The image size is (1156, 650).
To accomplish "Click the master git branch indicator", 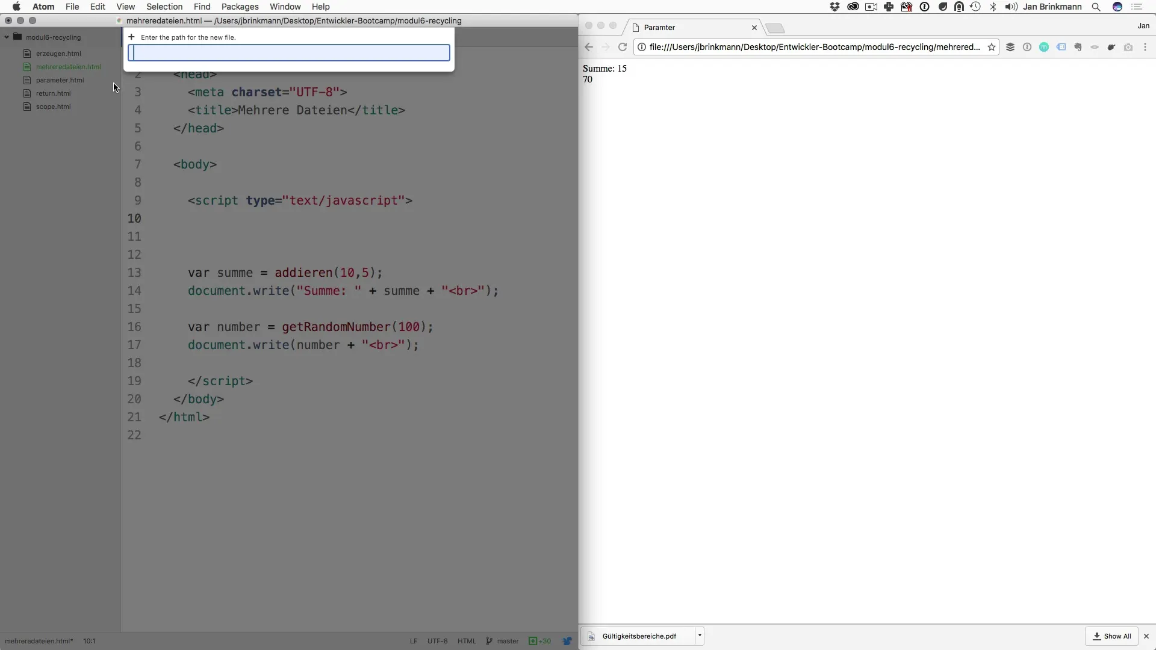I will pos(503,641).
